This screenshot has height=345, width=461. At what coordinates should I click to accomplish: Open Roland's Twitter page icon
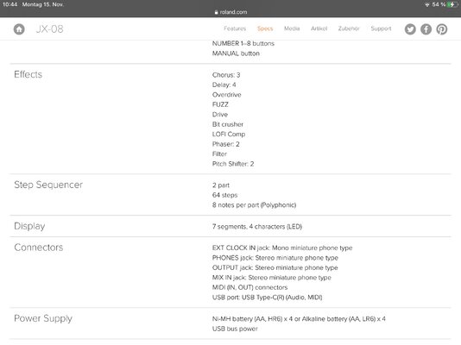coord(410,29)
